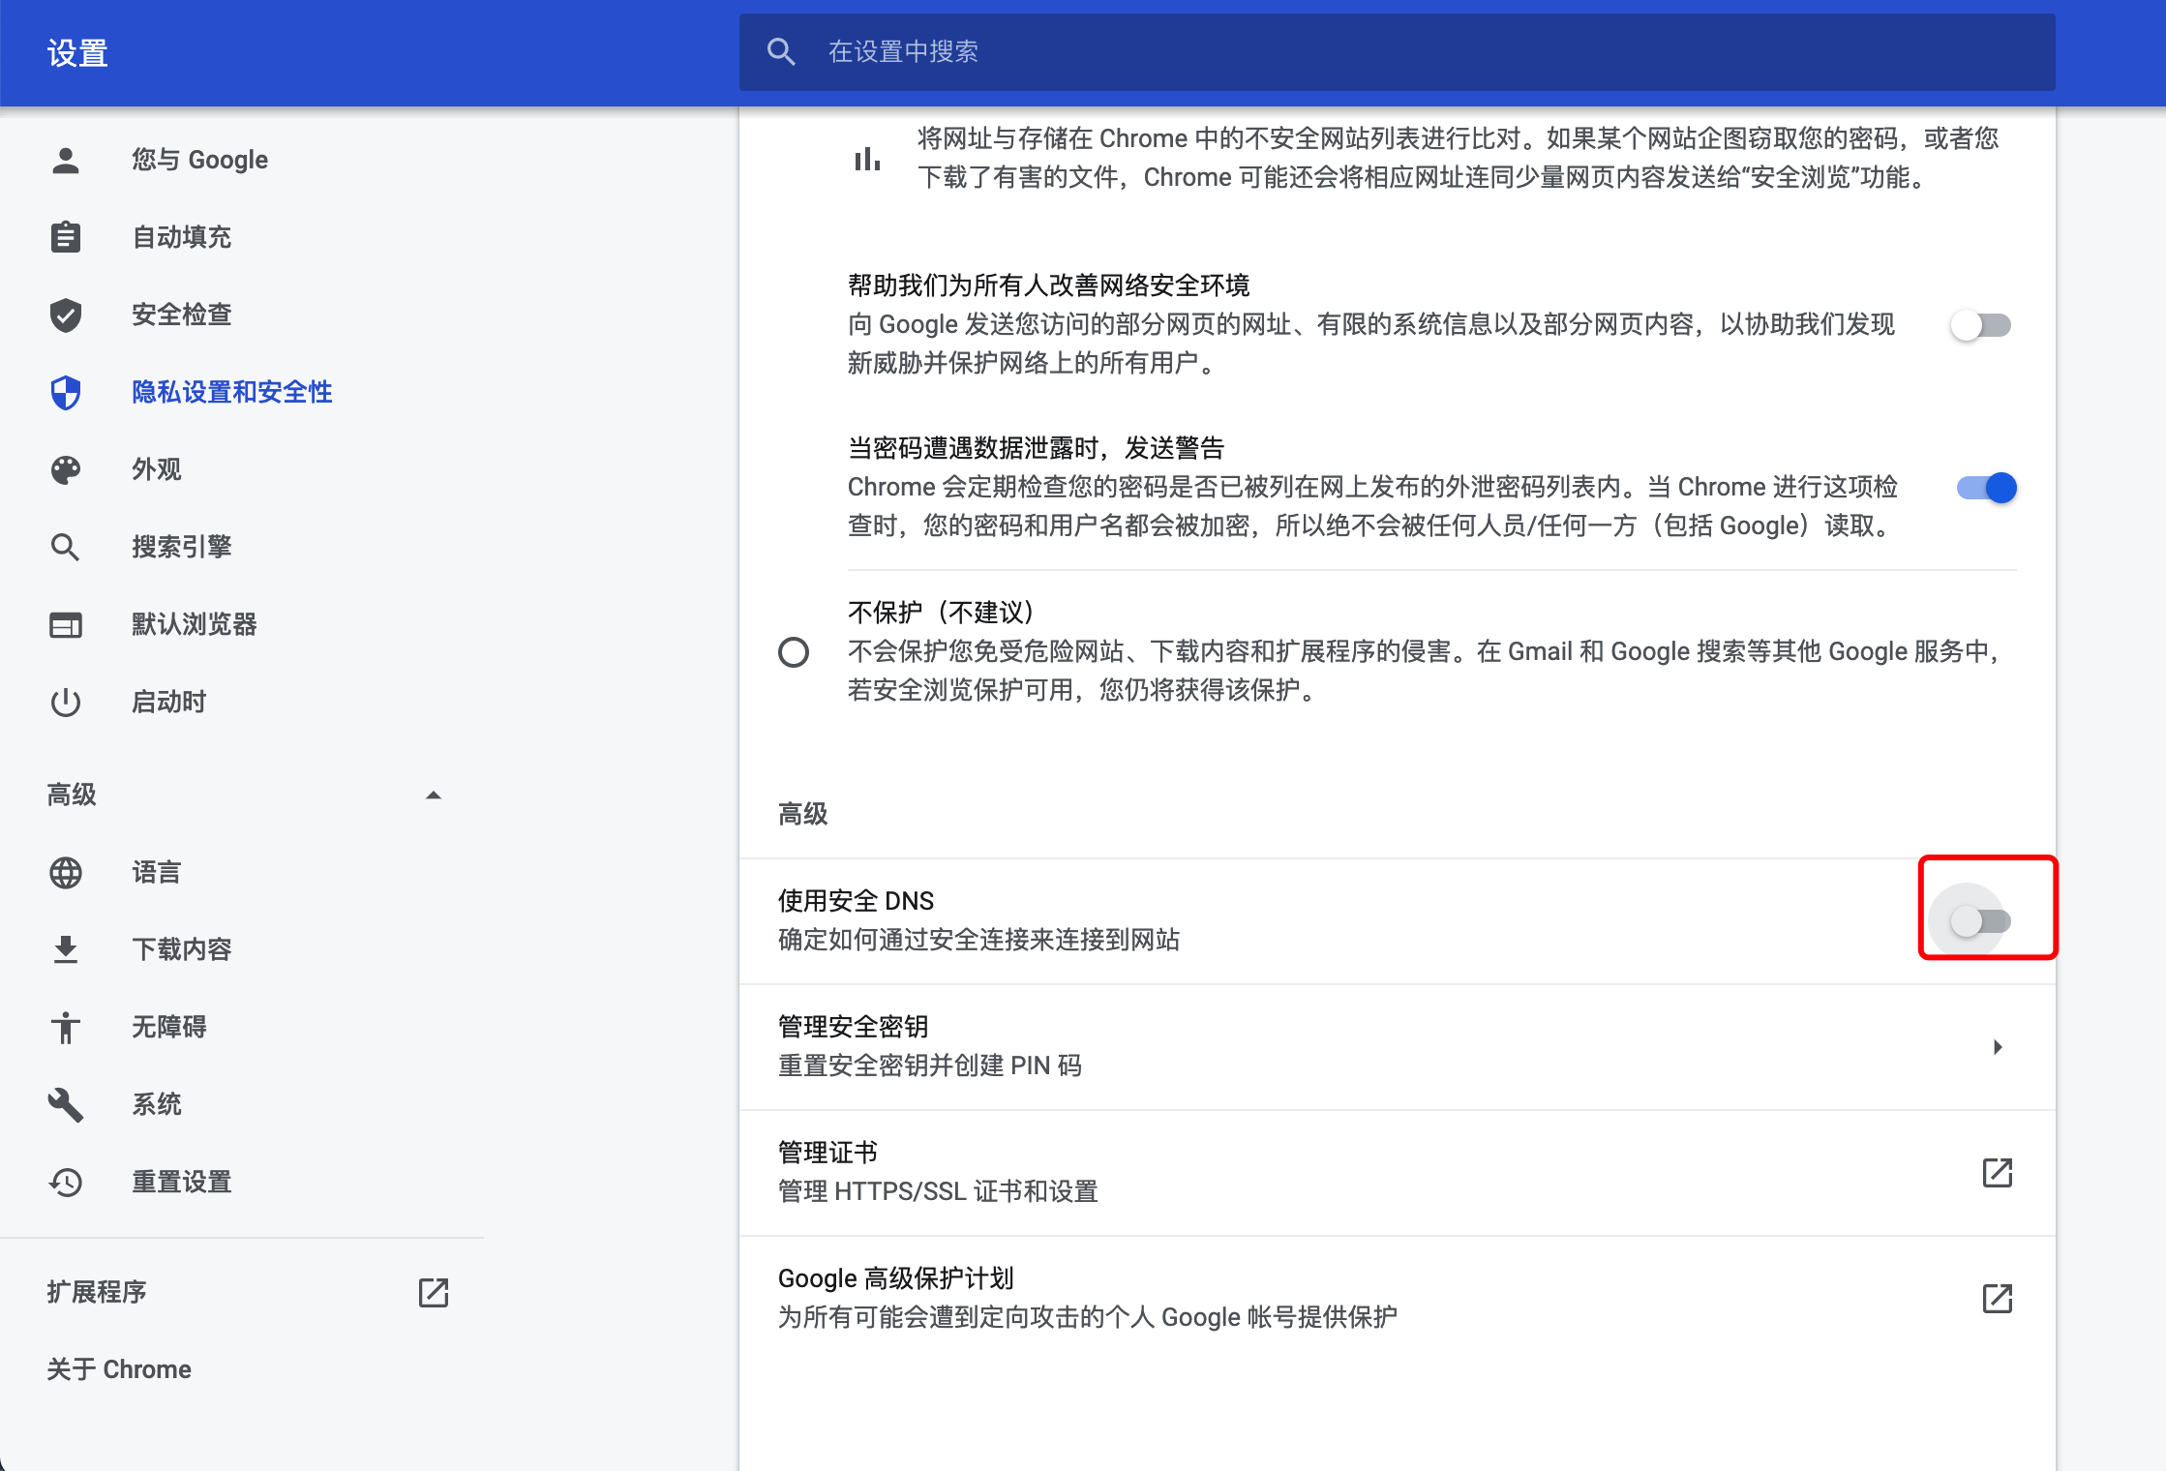This screenshot has width=2166, height=1471.
Task: Click the 管理证书 row title
Action: click(x=828, y=1153)
